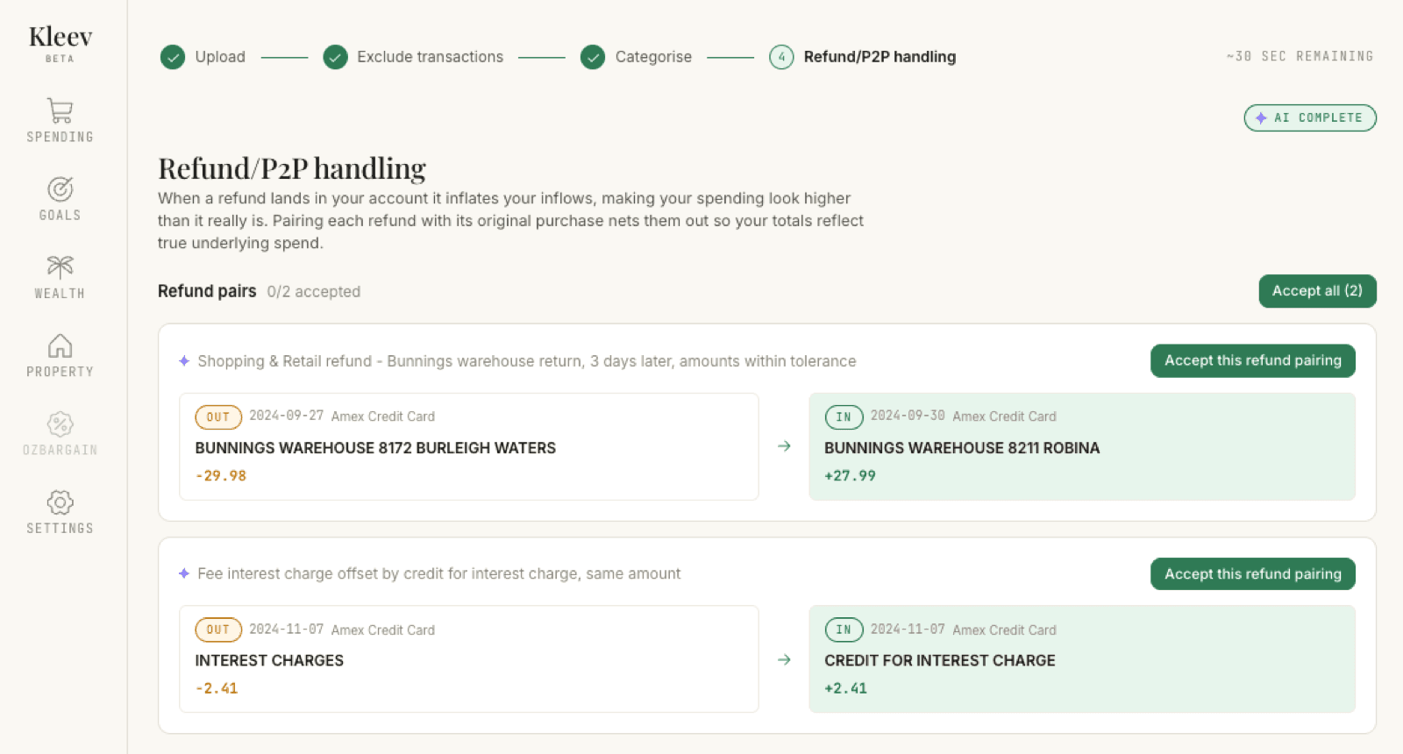The height and width of the screenshot is (754, 1403).
Task: Click the amount +27.99
Action: (850, 476)
